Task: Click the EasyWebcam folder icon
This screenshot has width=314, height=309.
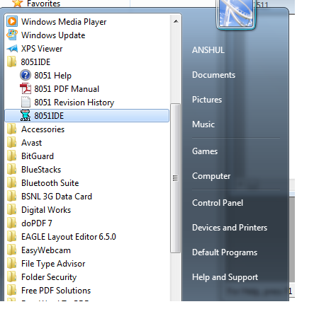Action: tap(11, 250)
